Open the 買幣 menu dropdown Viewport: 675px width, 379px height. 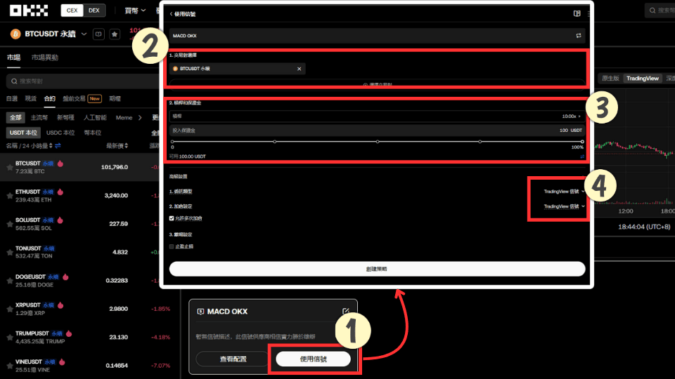135,11
